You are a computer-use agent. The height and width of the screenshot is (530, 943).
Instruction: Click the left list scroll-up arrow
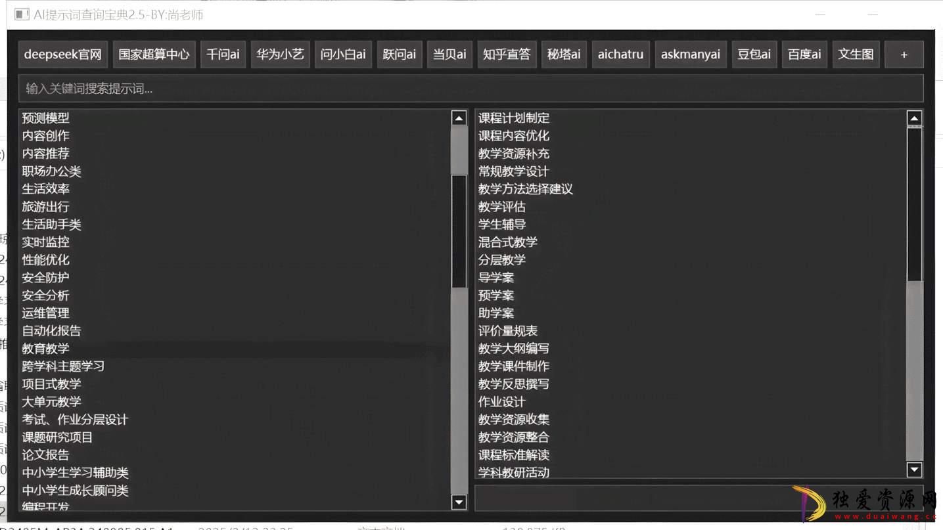pos(459,118)
